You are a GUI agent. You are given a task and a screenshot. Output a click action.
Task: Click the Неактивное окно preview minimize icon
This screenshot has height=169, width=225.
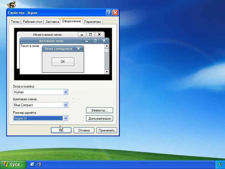82,34
